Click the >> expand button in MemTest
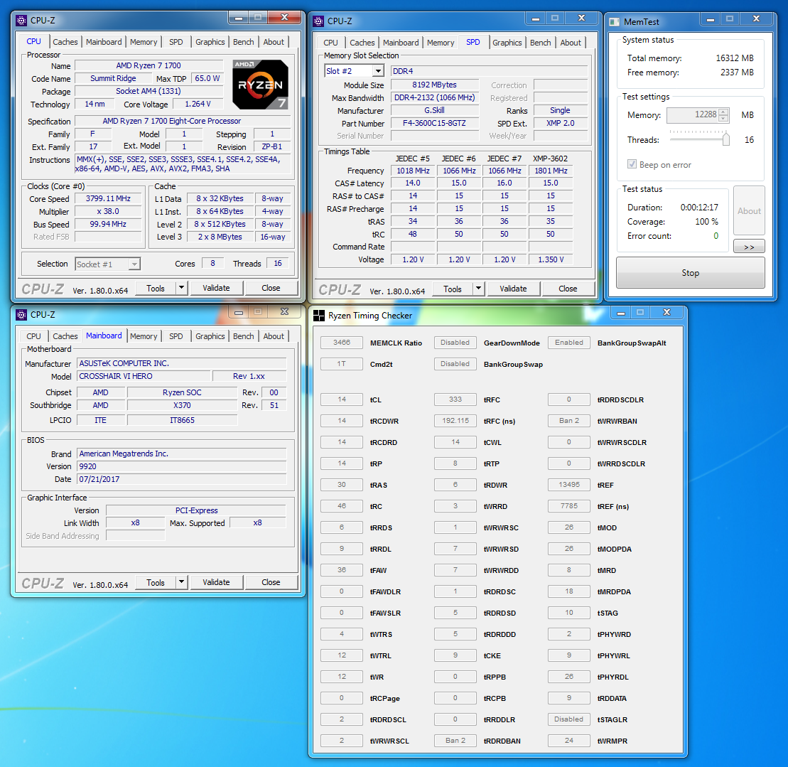Screen dimensions: 788x767 [749, 247]
